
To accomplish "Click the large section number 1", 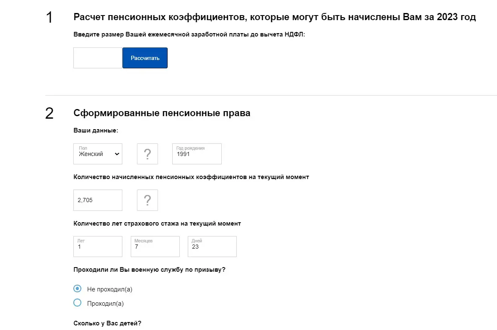I will tap(49, 18).
